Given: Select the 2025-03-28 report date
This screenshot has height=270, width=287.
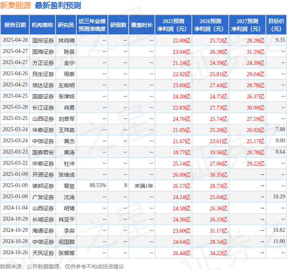Looking at the screenshot, I should pos(15,107).
